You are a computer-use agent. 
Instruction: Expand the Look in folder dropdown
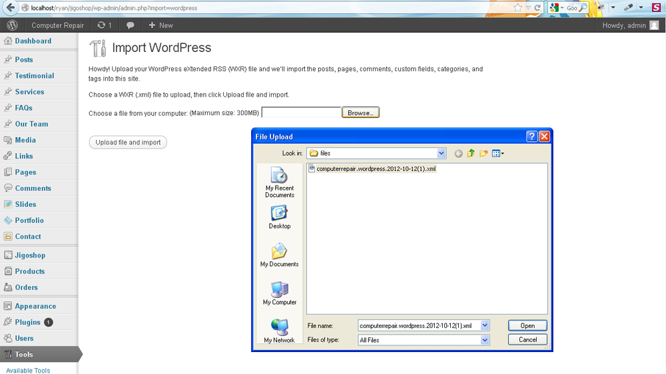pyautogui.click(x=442, y=154)
